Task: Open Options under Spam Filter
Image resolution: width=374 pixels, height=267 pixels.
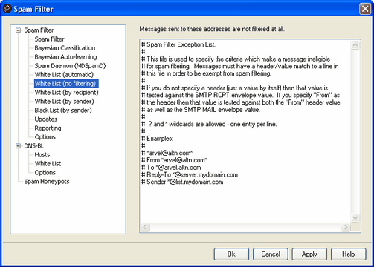Action: pos(45,137)
